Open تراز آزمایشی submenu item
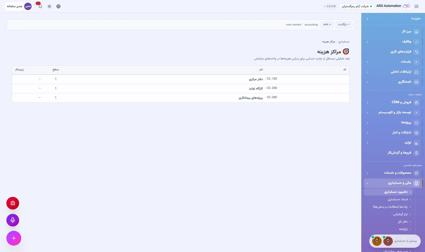 [x=388, y=214]
